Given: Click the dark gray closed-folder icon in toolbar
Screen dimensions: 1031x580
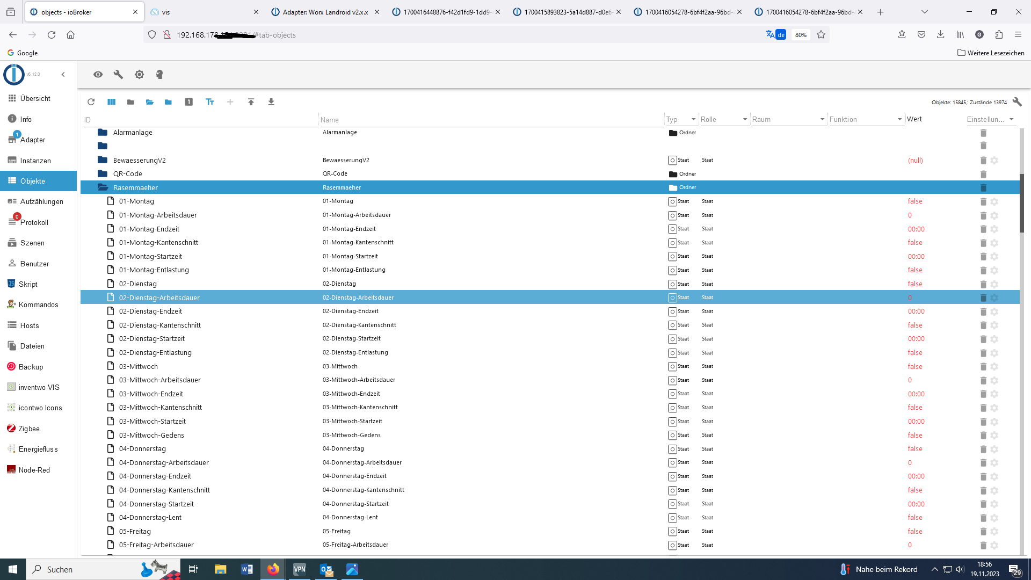Looking at the screenshot, I should click(130, 102).
